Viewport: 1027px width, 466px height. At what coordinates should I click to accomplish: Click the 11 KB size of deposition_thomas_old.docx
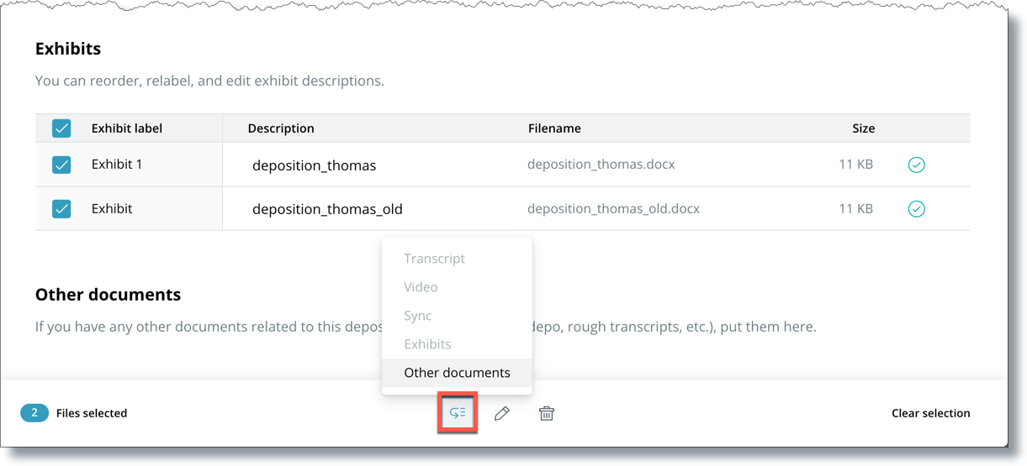[856, 208]
